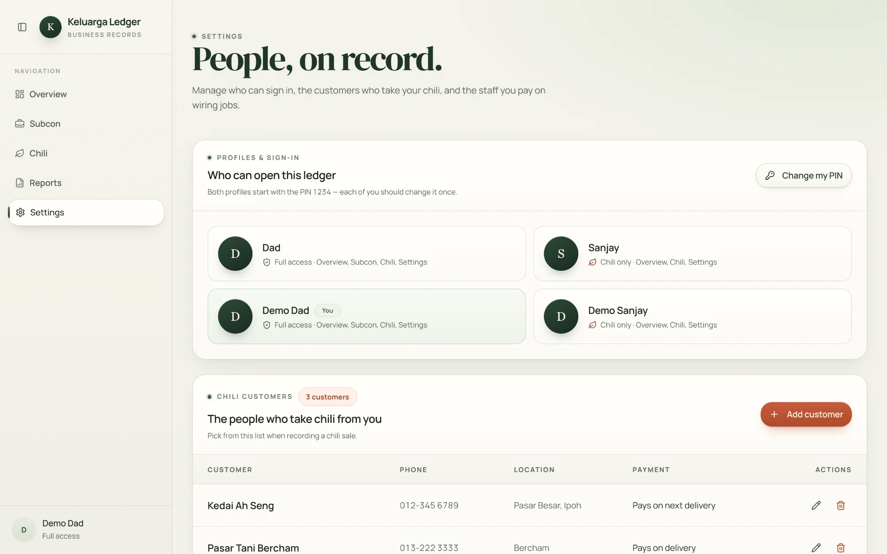Click phone number 013-222 3333
The image size is (887, 554).
[429, 548]
